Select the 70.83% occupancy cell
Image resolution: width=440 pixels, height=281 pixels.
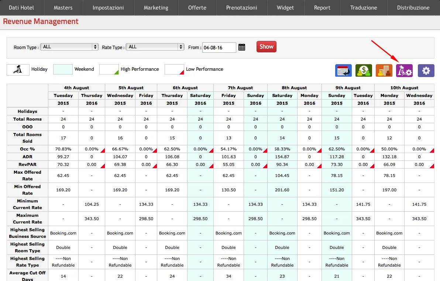pos(63,149)
